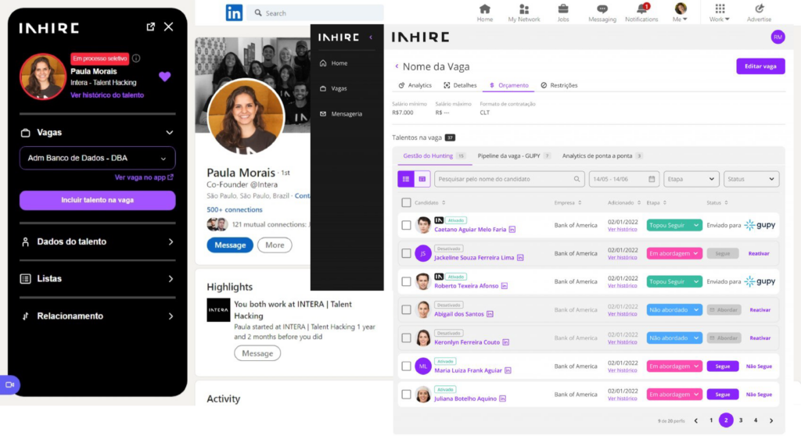Screen dimensions: 801x443
Task: Expand Dados do talento section
Action: point(98,242)
